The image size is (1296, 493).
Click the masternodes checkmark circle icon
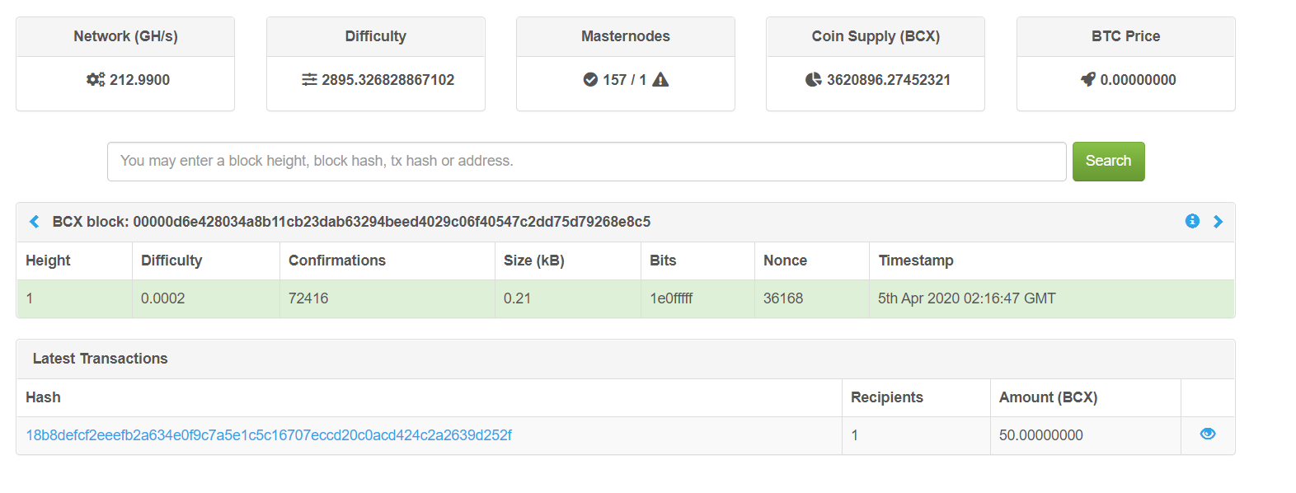click(590, 80)
